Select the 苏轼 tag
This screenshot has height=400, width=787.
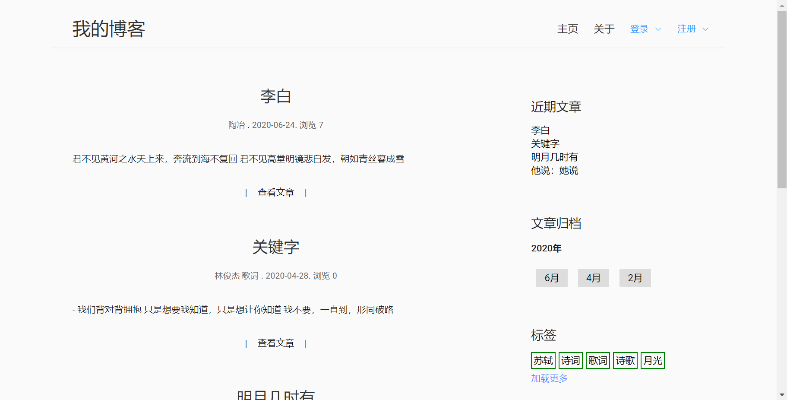click(x=543, y=361)
